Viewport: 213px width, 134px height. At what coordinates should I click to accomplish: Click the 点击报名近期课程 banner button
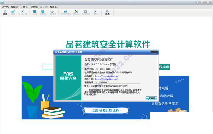[105, 110]
